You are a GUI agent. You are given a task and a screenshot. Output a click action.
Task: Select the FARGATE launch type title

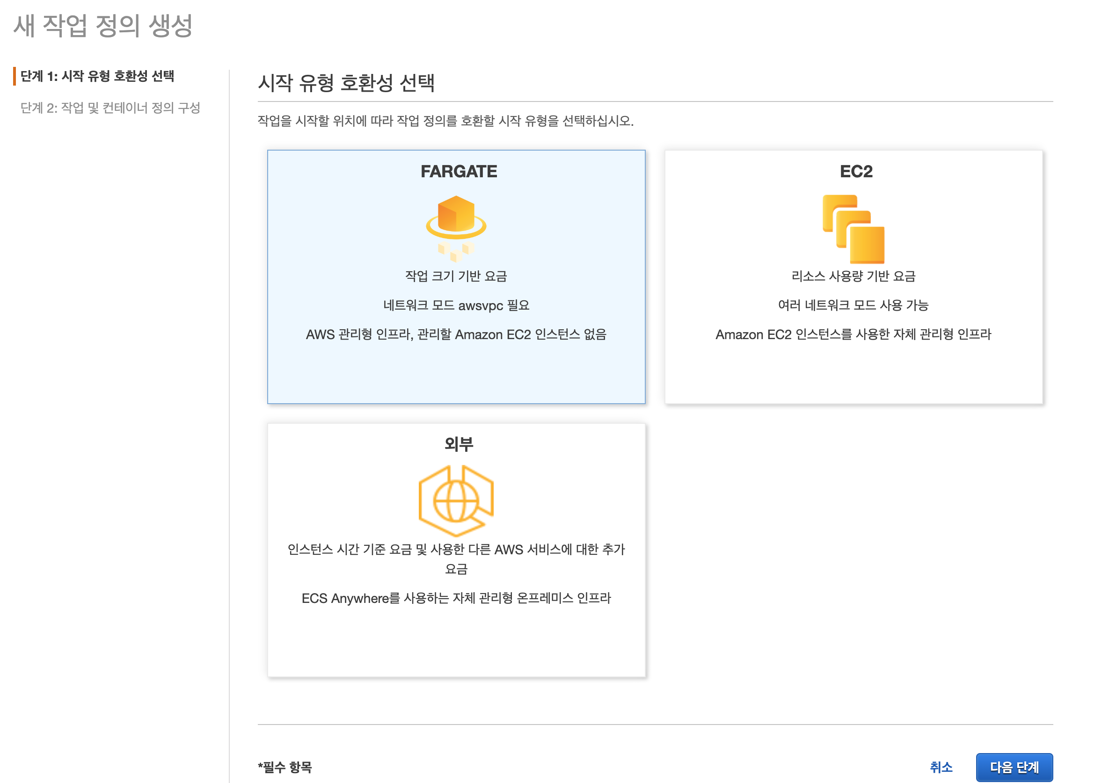point(459,171)
